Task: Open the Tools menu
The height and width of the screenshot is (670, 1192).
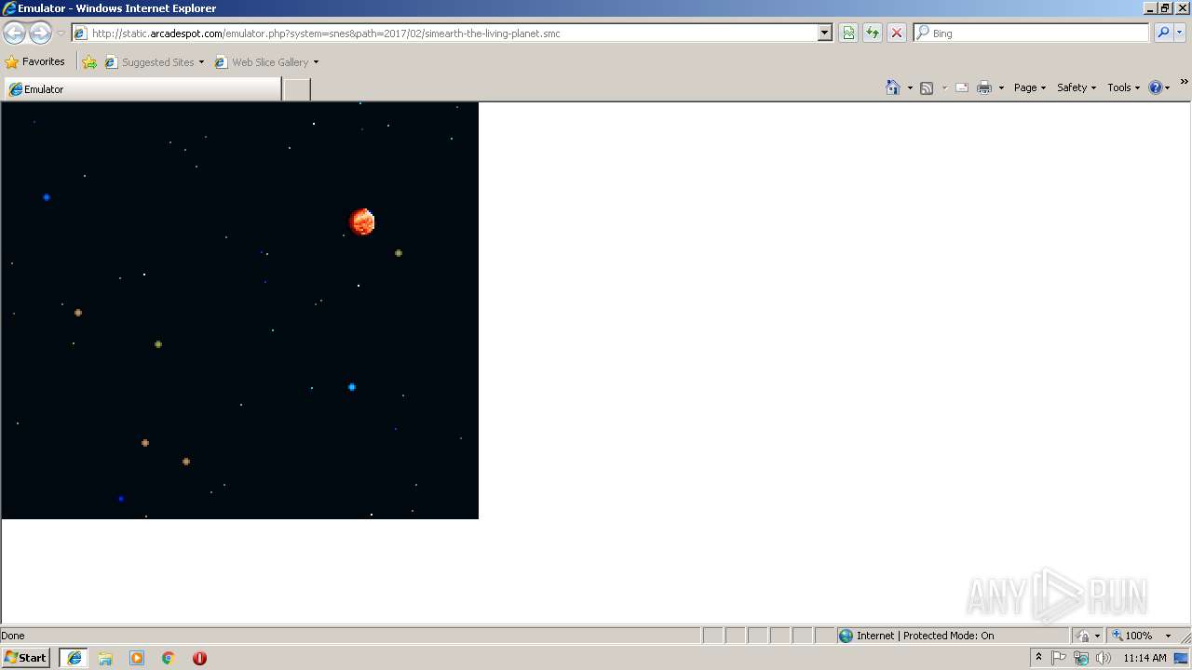Action: point(1123,87)
